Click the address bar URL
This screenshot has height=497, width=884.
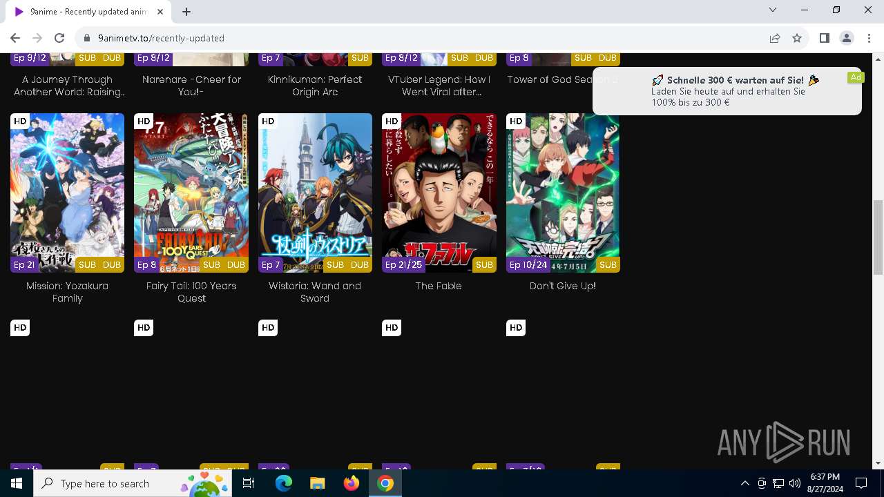tap(161, 38)
